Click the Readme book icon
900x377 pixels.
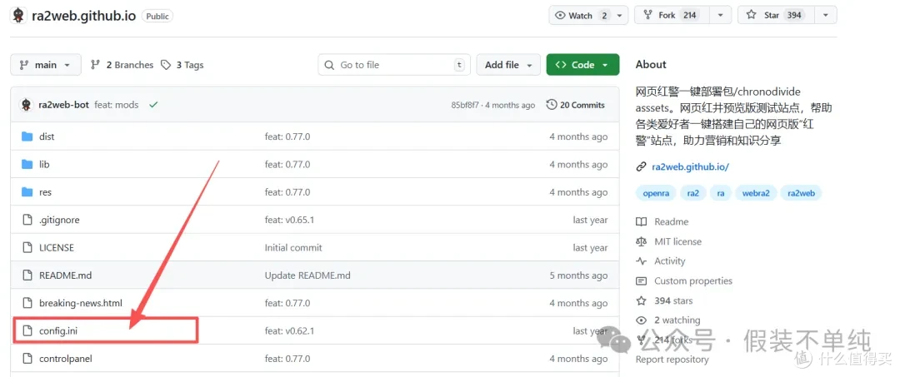[641, 221]
